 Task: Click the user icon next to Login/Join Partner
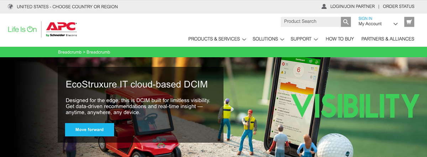pos(324,6)
